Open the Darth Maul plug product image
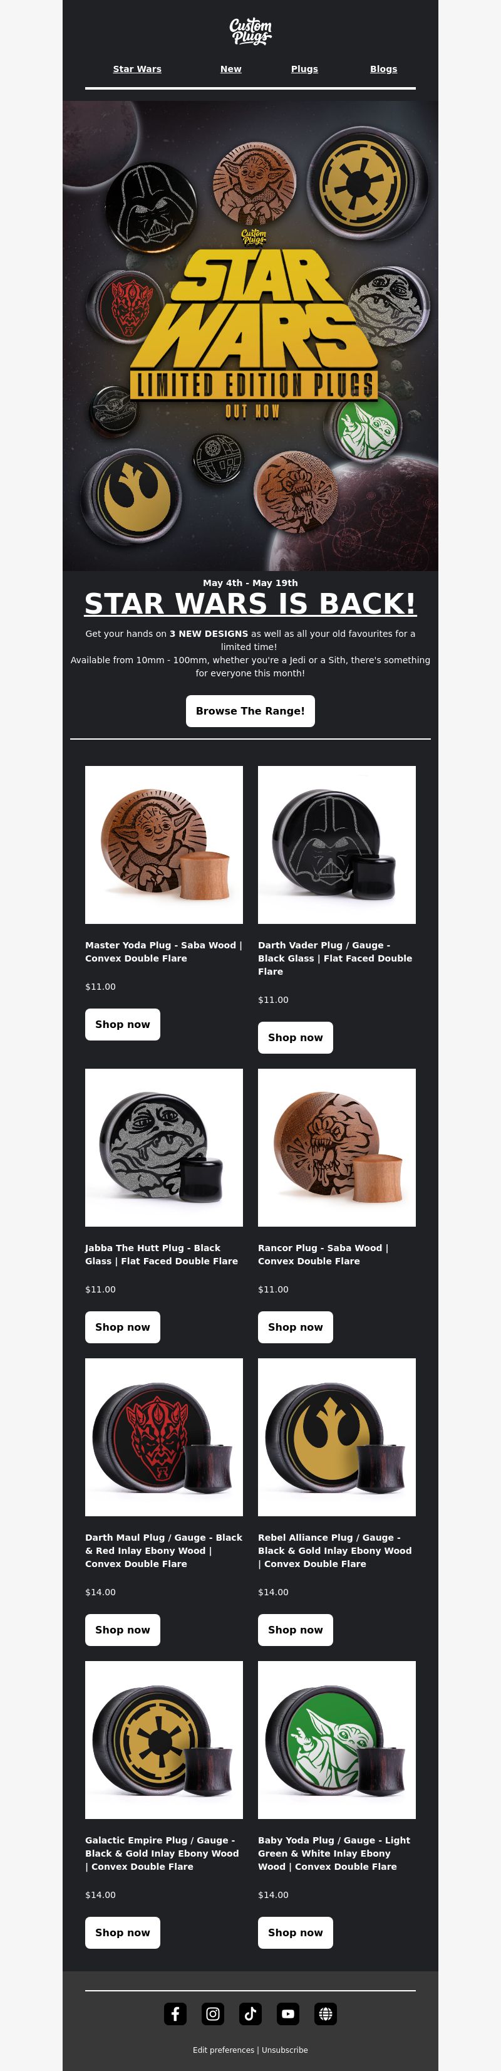 point(164,1437)
